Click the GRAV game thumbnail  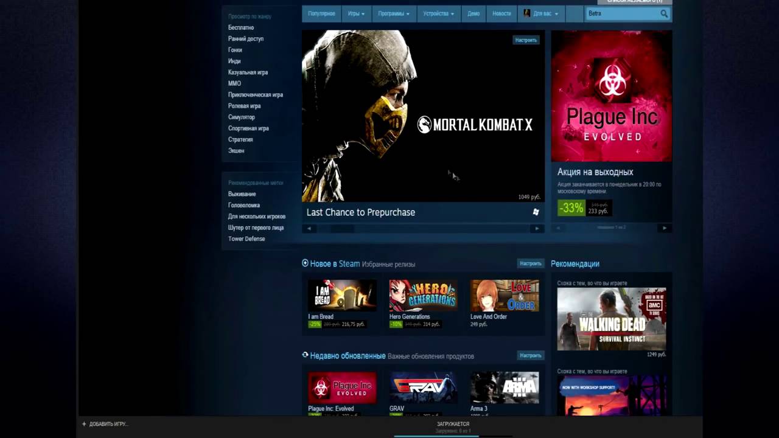(423, 388)
